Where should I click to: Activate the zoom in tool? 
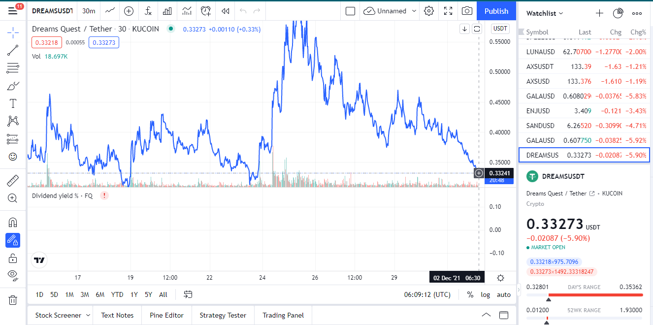tap(13, 198)
